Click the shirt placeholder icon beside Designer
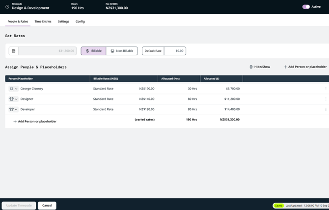This screenshot has width=329, height=210. tap(12, 99)
